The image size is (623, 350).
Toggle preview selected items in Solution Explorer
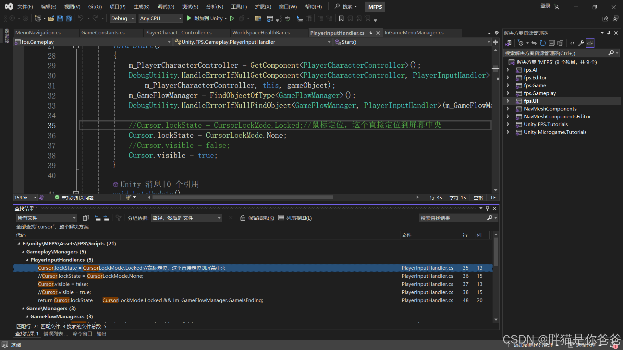590,43
